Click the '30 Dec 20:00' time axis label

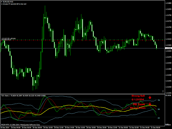click(x=102, y=128)
